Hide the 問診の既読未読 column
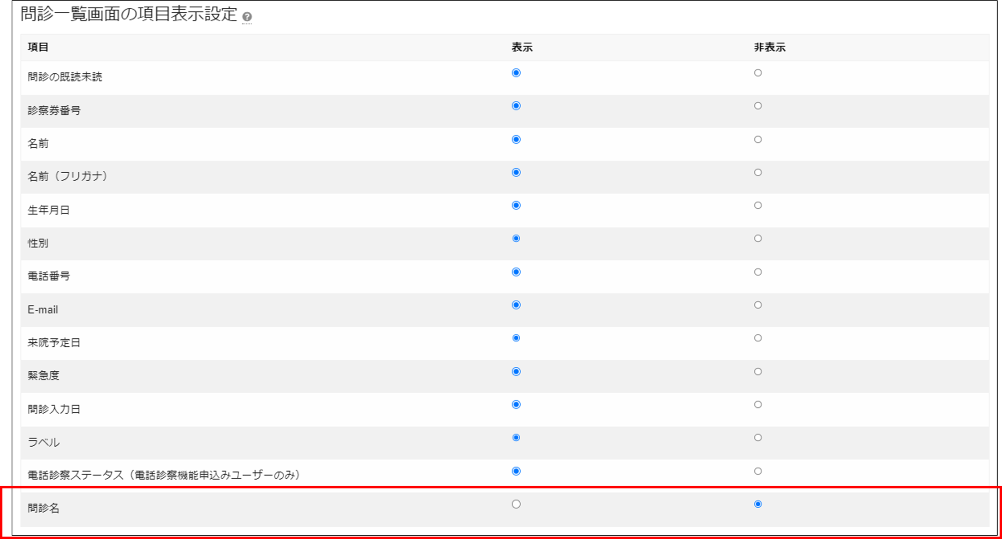This screenshot has height=539, width=1002. 757,73
